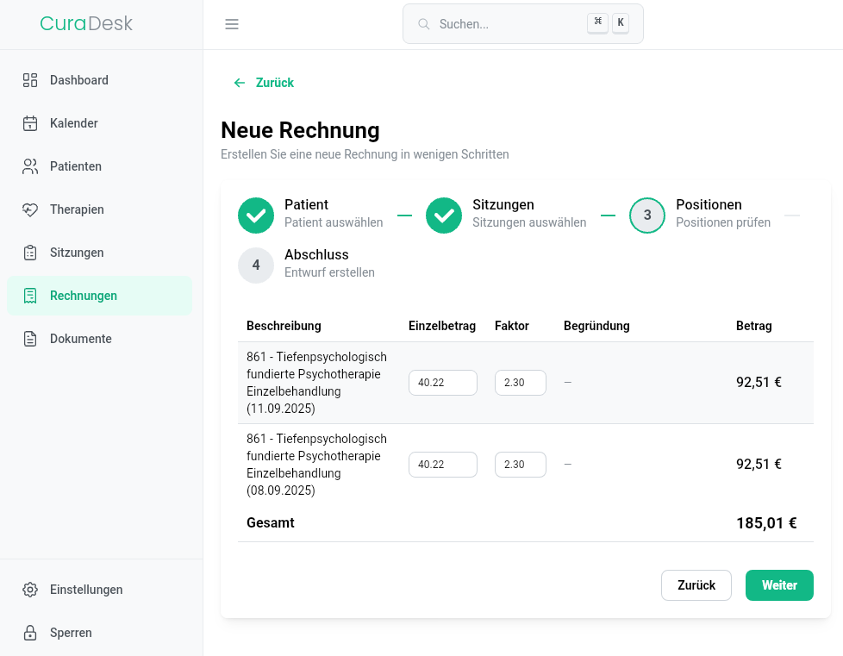Toggle the sidebar with the hamburger menu
The height and width of the screenshot is (656, 843).
[x=232, y=24]
